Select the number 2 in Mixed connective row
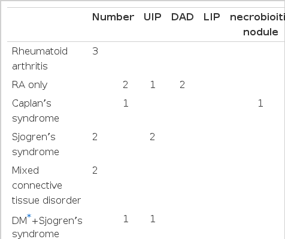 pyautogui.click(x=95, y=171)
